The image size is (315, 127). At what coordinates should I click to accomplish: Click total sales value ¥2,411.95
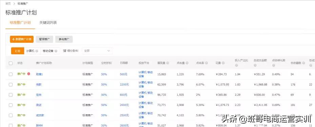(x=260, y=105)
